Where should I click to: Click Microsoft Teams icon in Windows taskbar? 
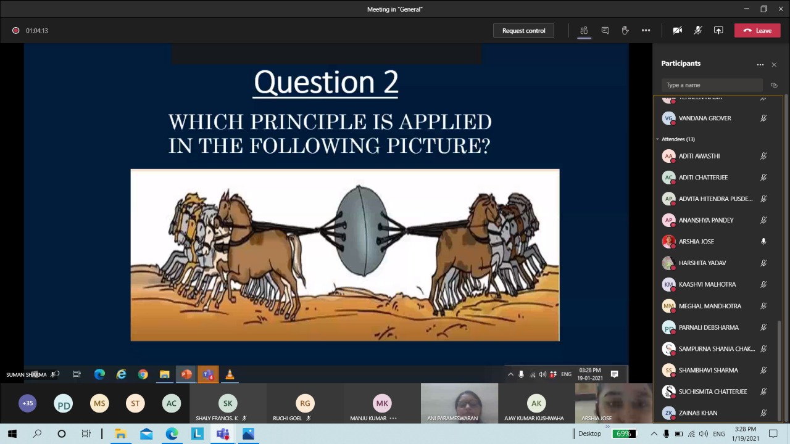tap(223, 434)
